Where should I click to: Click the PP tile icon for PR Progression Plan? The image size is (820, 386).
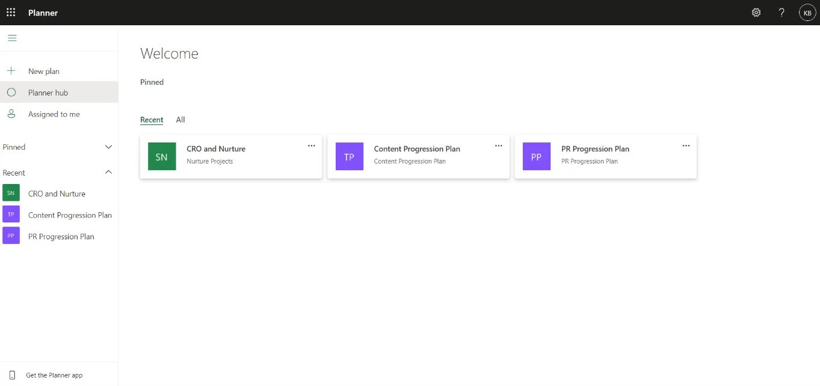click(536, 156)
